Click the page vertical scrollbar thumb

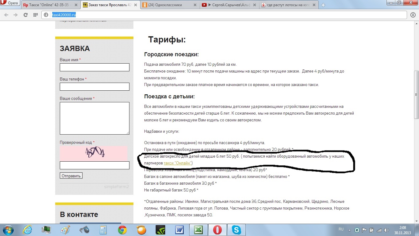click(x=416, y=95)
